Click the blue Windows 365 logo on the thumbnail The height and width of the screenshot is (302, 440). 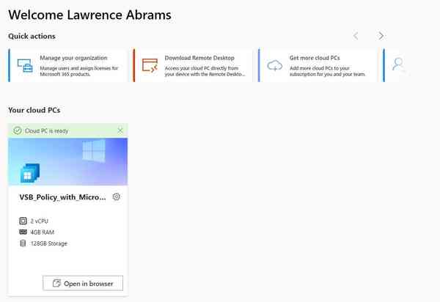29,173
